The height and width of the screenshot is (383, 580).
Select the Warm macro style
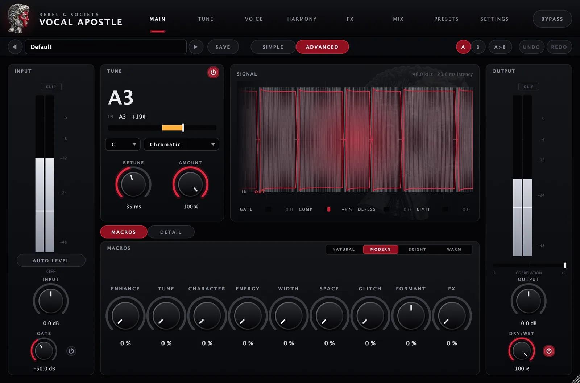(454, 249)
